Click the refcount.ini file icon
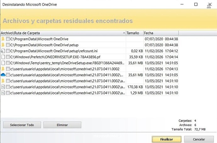Viewport: 217px width, 143px height. pos(3,51)
